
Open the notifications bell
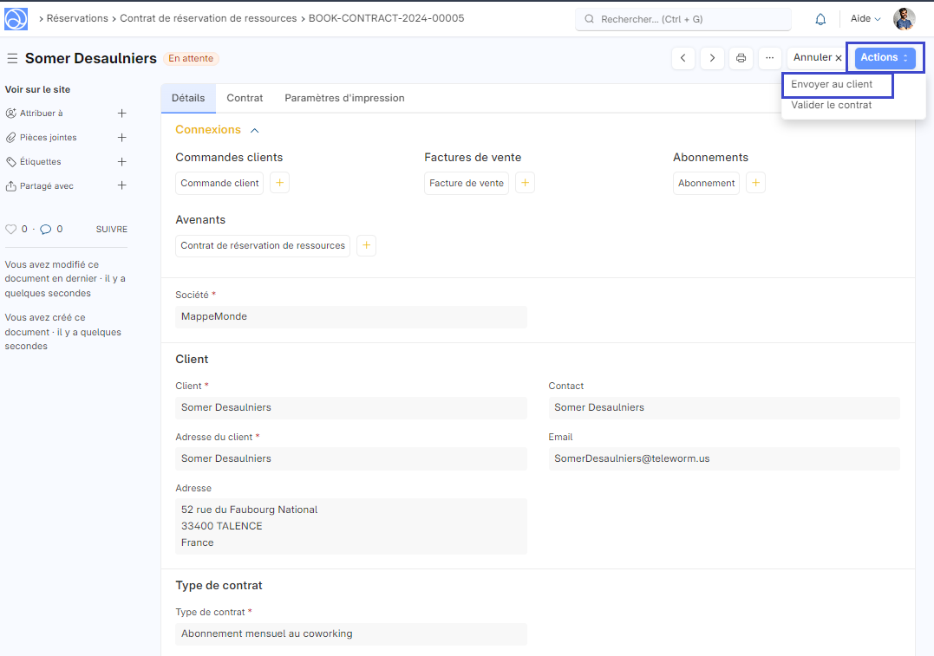[x=820, y=19]
